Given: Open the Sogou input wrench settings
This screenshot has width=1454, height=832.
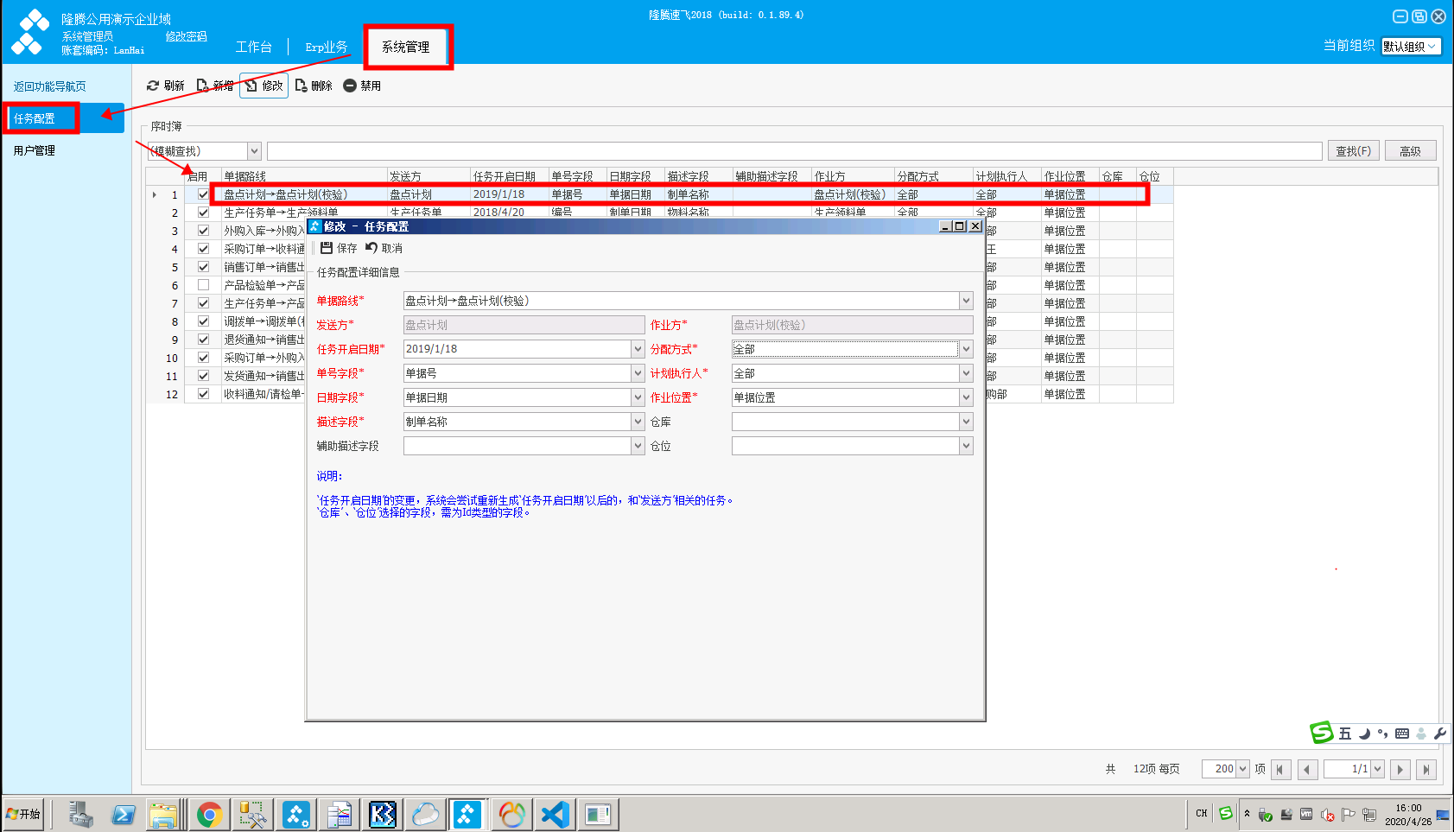Looking at the screenshot, I should [1440, 734].
